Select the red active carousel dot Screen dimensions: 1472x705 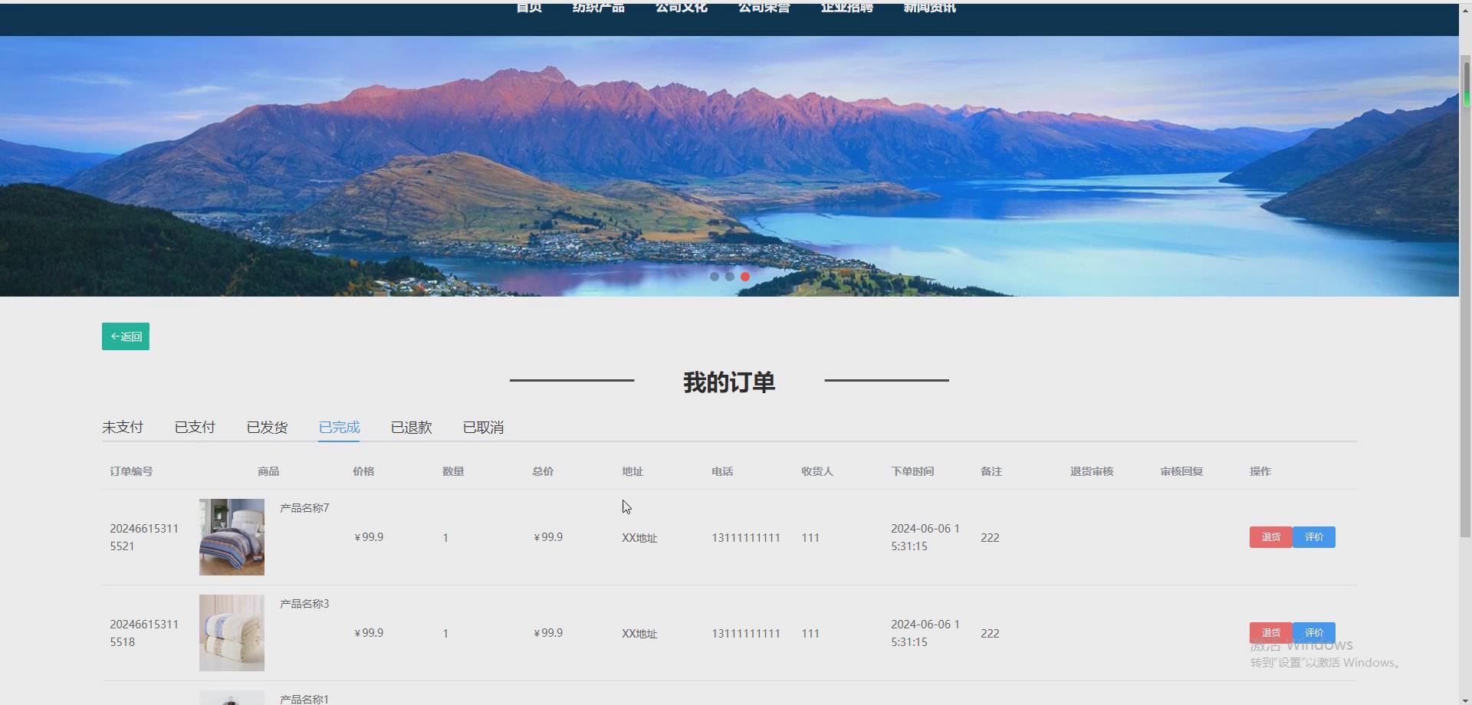tap(745, 277)
